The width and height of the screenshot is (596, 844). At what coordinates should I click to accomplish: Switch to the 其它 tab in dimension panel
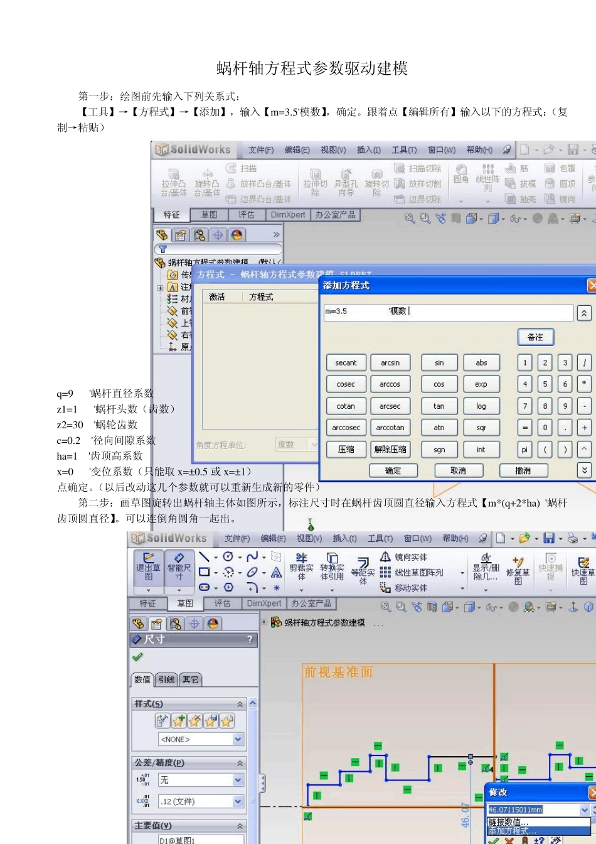pos(190,679)
